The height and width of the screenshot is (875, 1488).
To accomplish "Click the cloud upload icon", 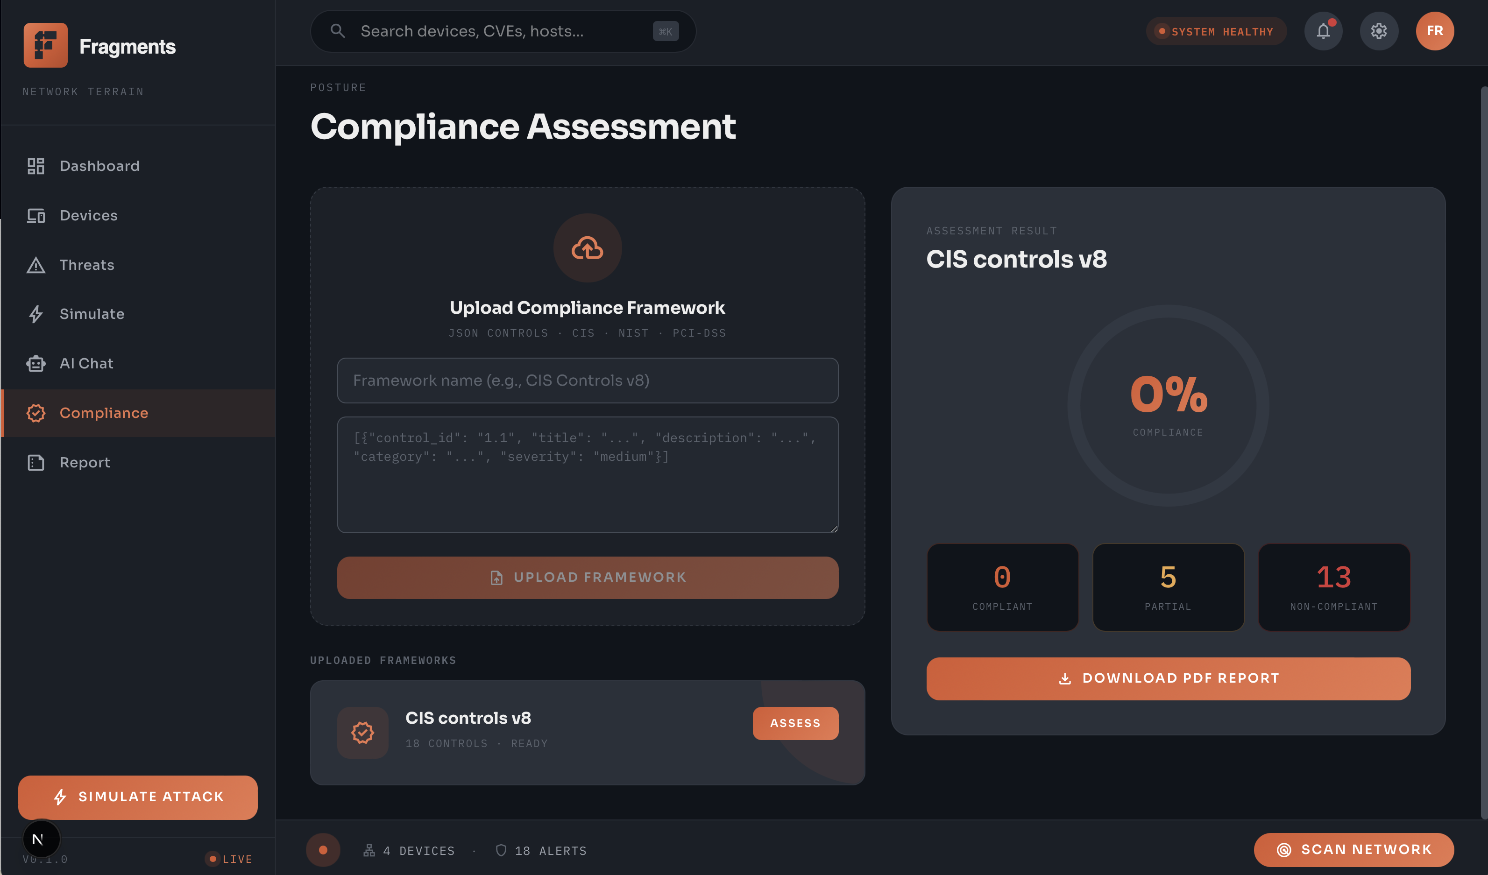I will (587, 248).
